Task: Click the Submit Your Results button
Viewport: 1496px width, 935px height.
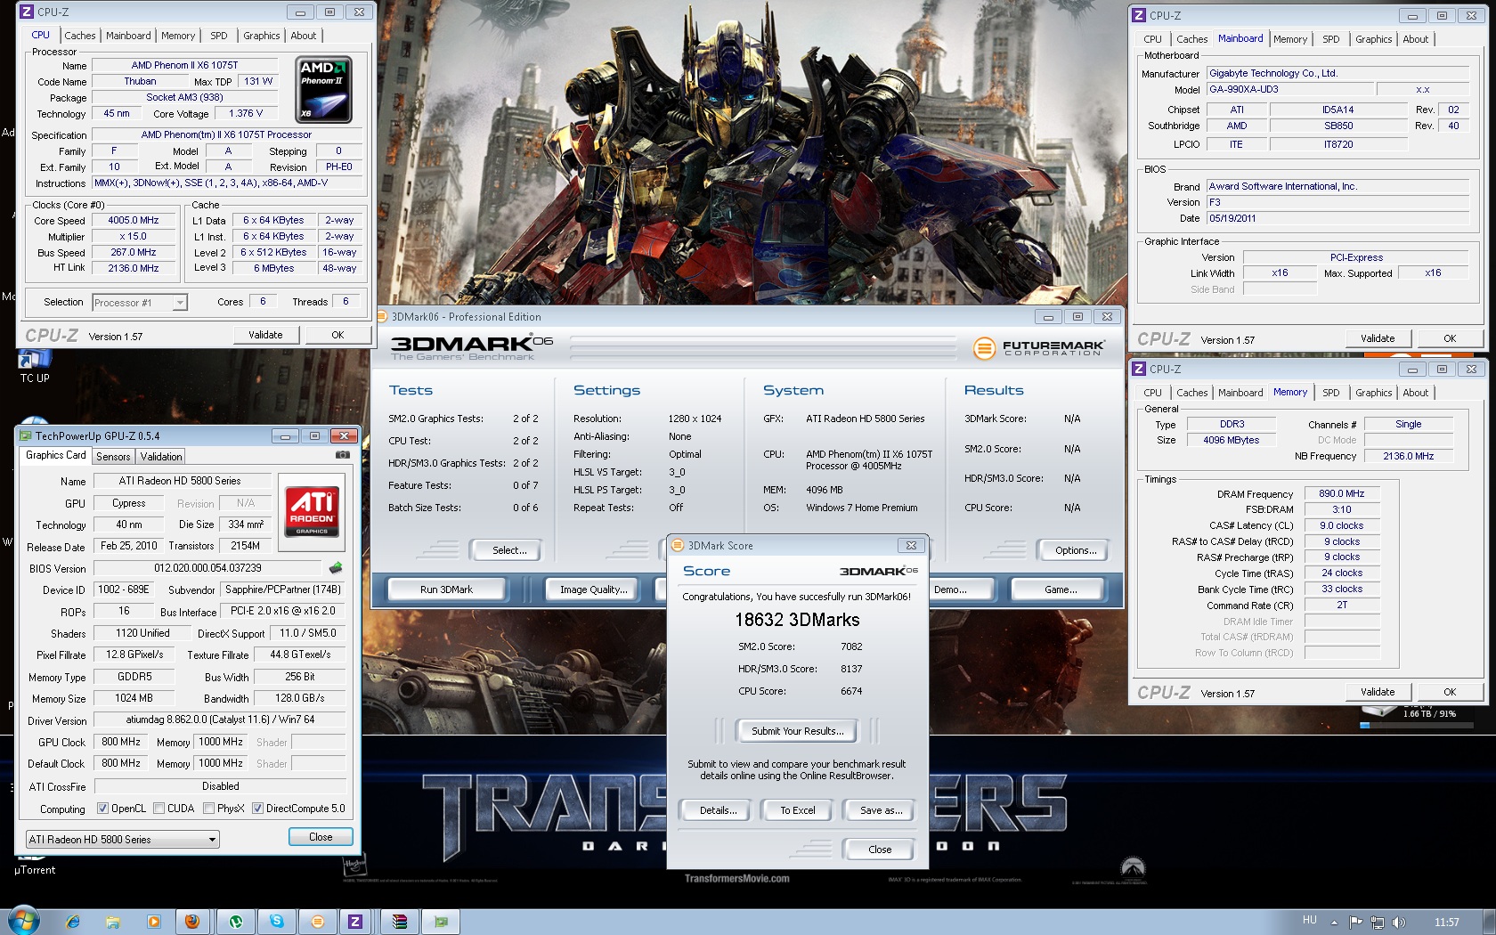Action: tap(797, 731)
